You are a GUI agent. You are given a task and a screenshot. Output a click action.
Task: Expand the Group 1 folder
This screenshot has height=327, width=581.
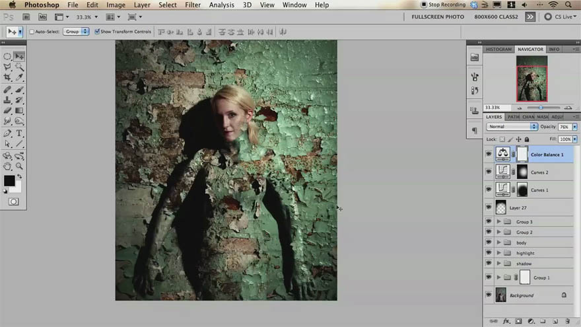tap(498, 277)
